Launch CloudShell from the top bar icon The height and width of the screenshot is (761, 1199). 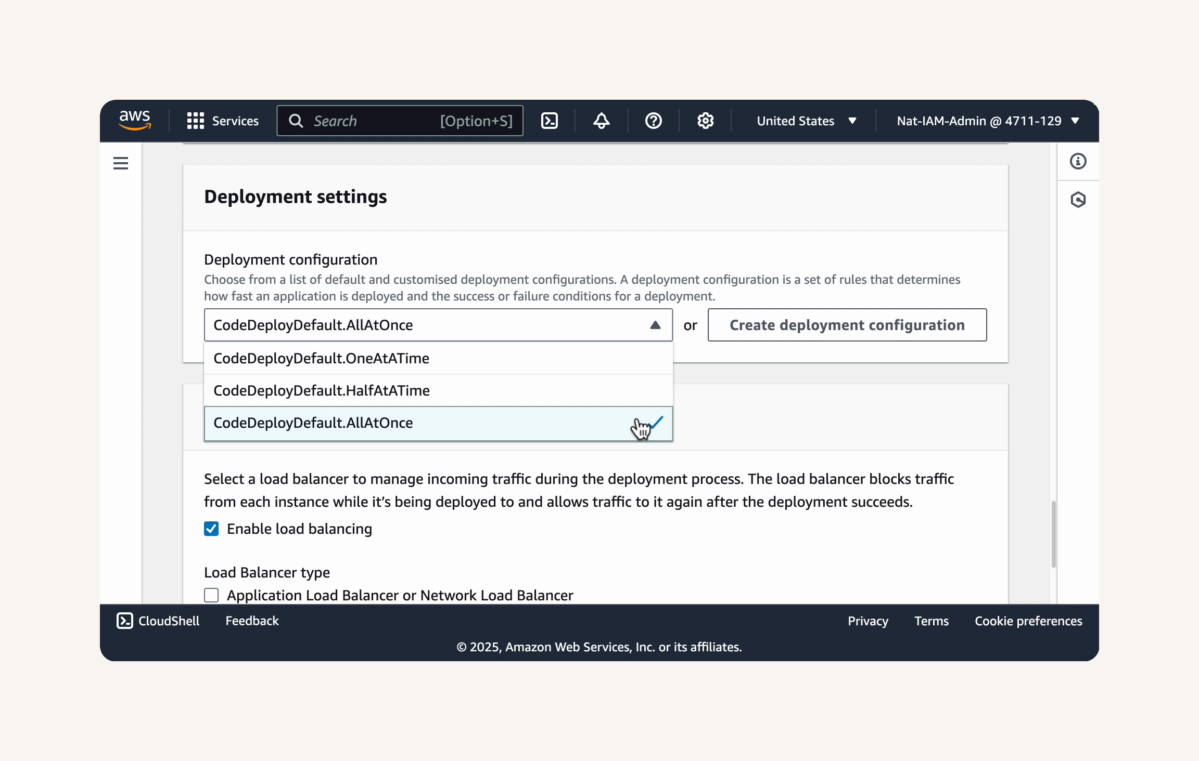(550, 121)
